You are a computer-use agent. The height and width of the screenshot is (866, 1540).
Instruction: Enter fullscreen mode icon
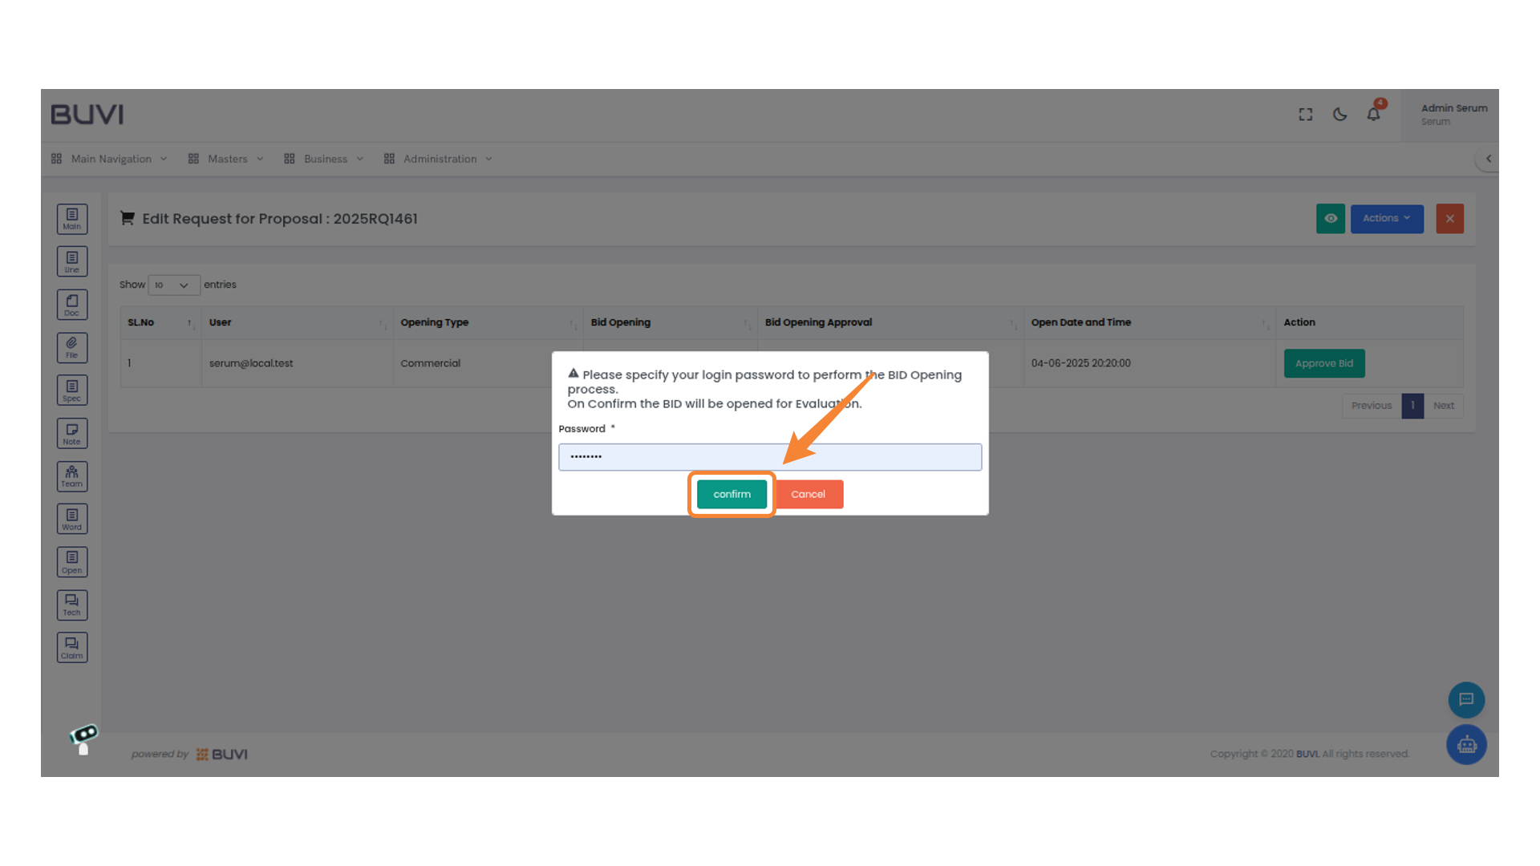click(1306, 115)
